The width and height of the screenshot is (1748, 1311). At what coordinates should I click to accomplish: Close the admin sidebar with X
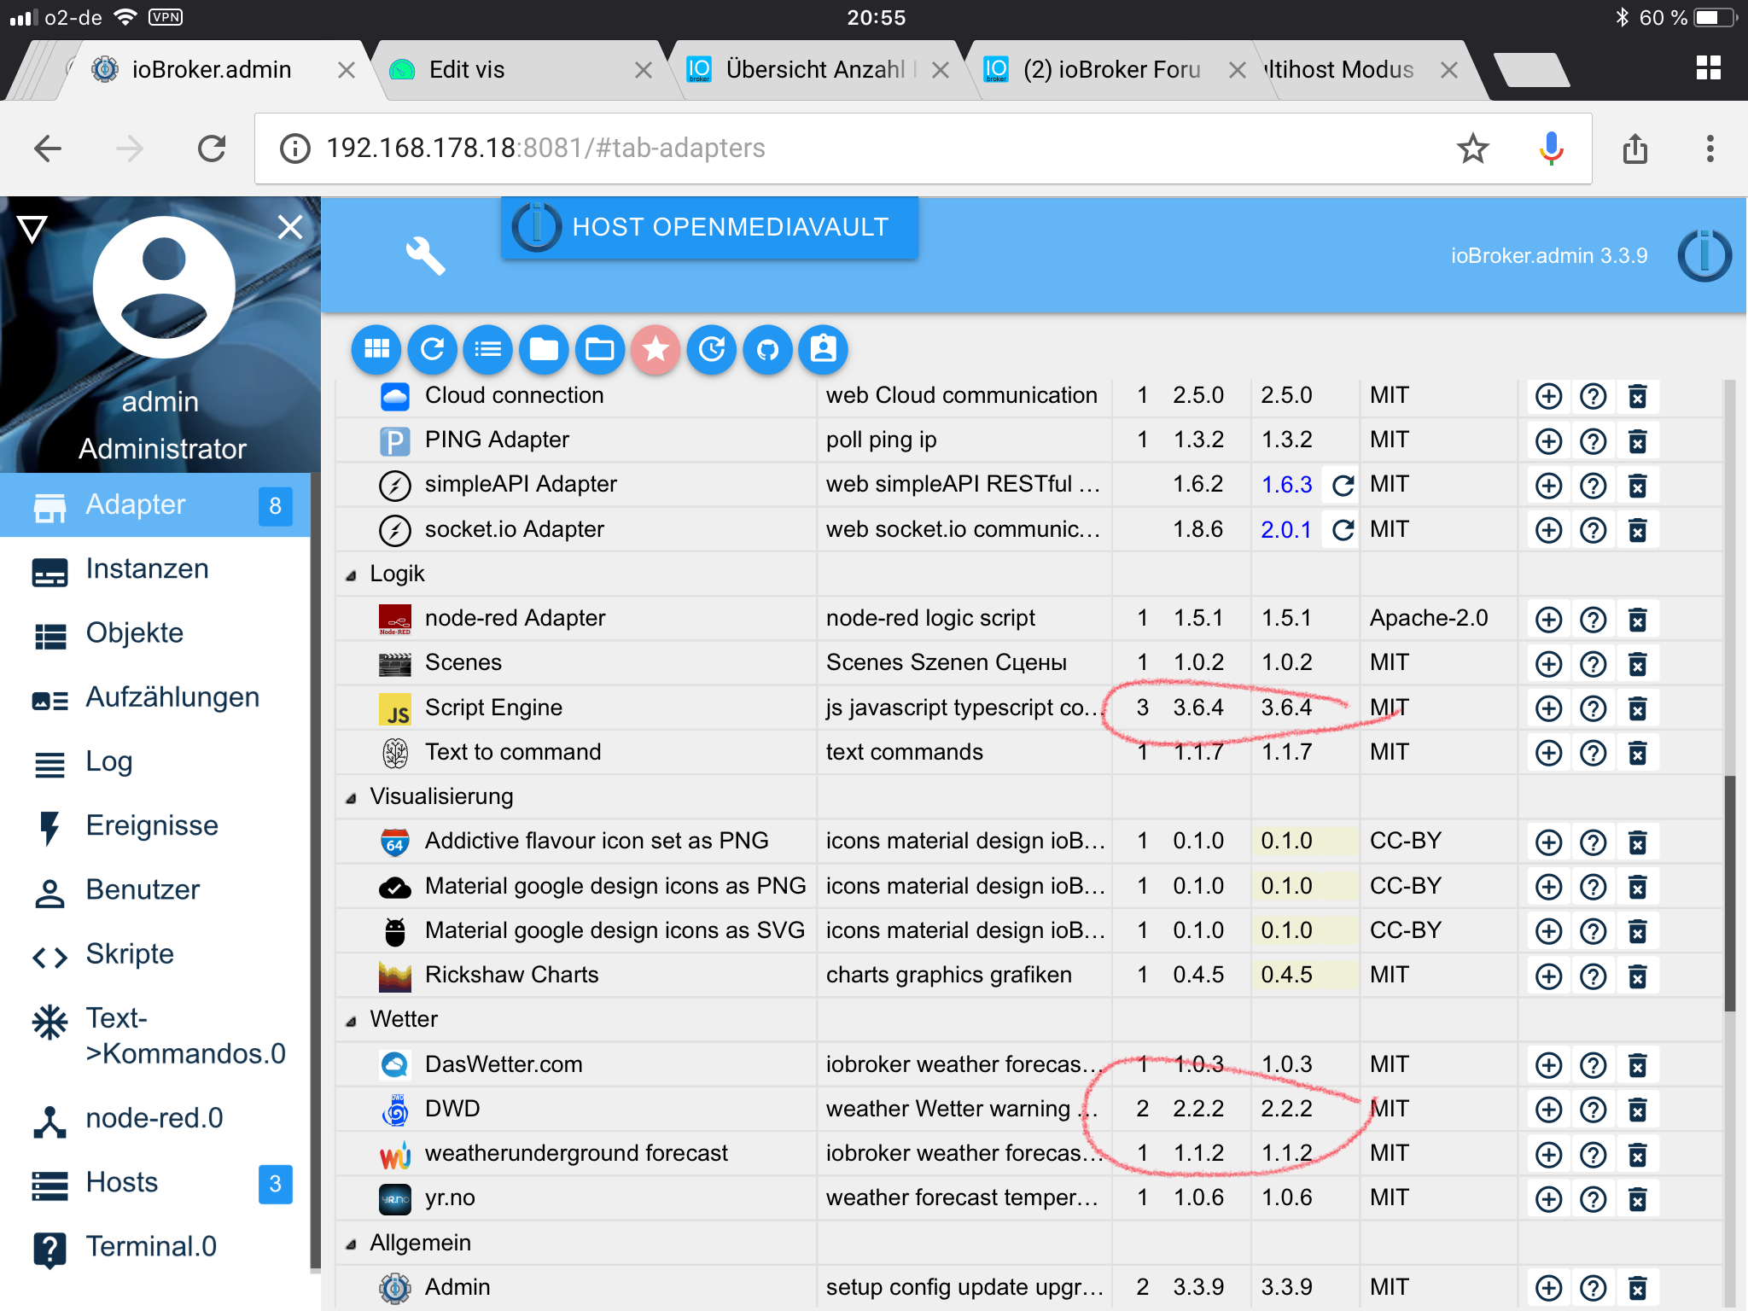tap(290, 227)
